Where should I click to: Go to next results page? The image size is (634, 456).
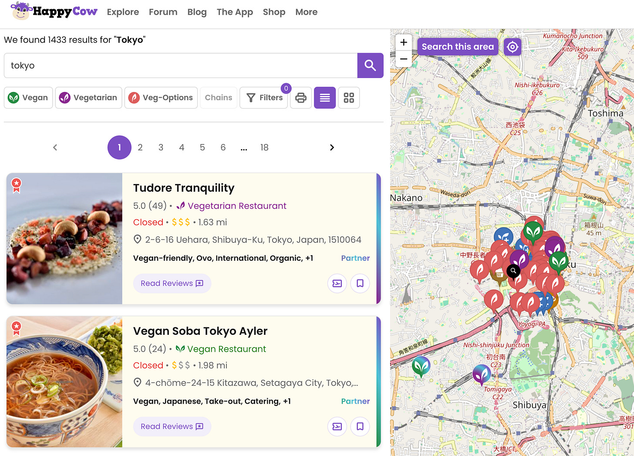click(x=332, y=147)
